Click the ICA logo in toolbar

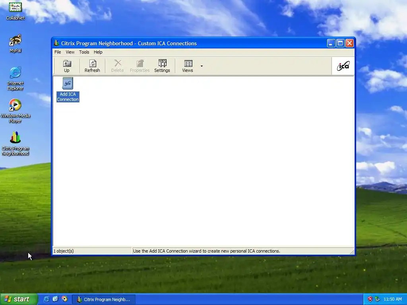(x=343, y=66)
